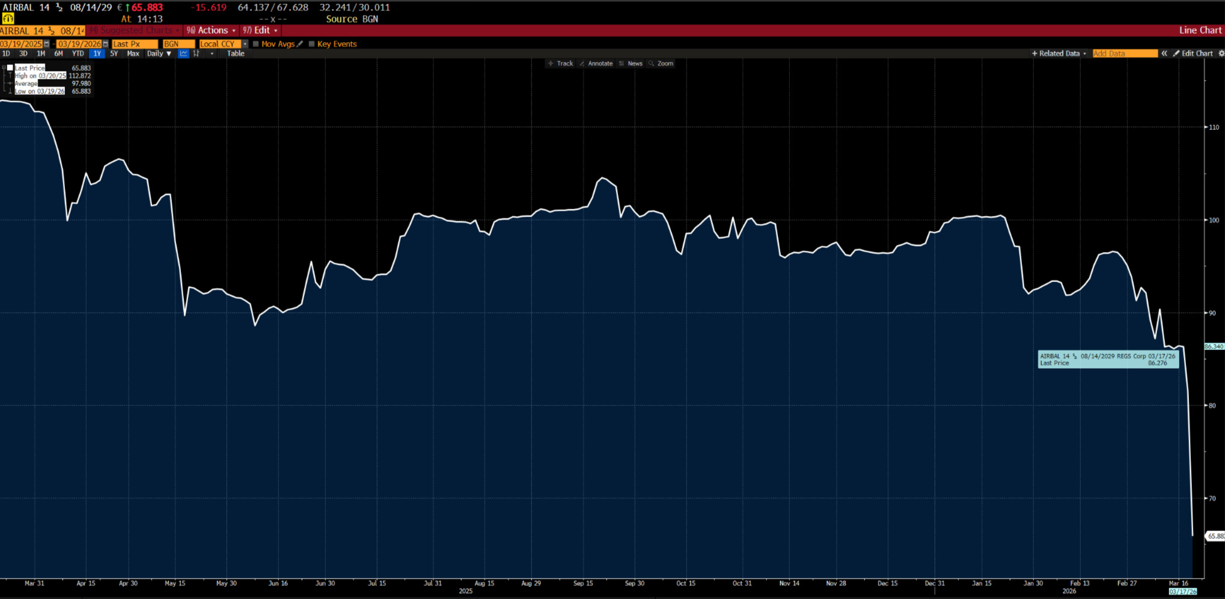Click the double-chevron collapse icon
This screenshot has width=1225, height=599.
[x=1164, y=54]
